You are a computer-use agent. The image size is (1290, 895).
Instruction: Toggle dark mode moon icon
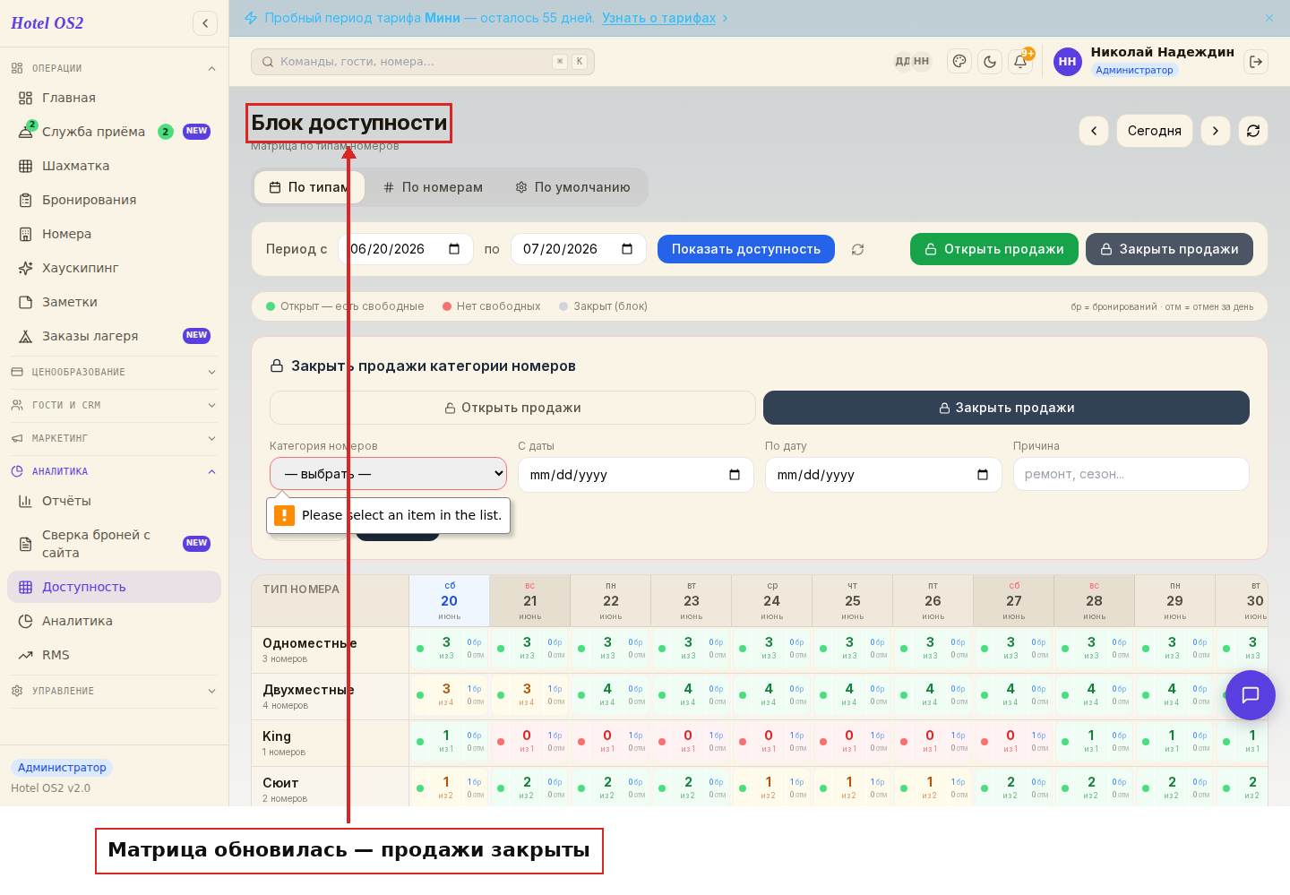click(990, 62)
